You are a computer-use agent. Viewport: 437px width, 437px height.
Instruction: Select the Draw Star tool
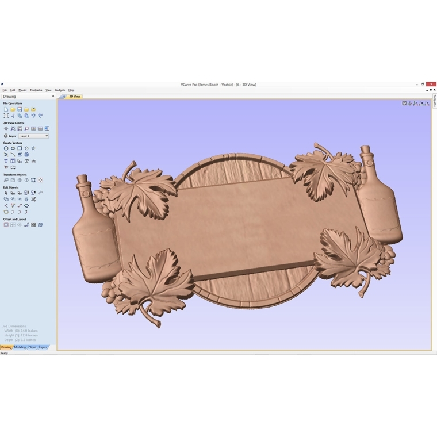tap(33, 148)
